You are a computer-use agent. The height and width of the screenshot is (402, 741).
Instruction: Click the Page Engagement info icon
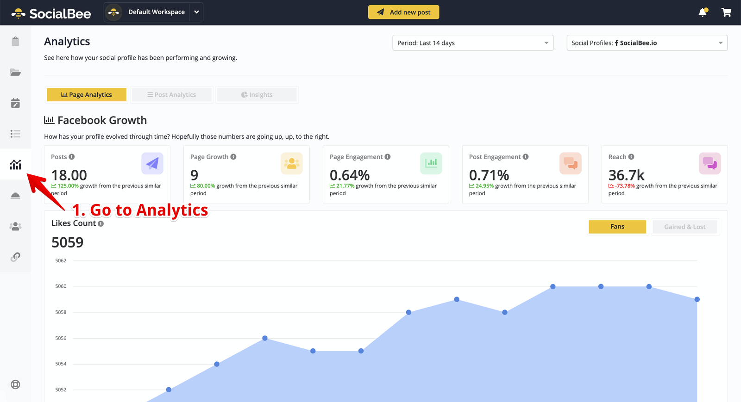388,157
